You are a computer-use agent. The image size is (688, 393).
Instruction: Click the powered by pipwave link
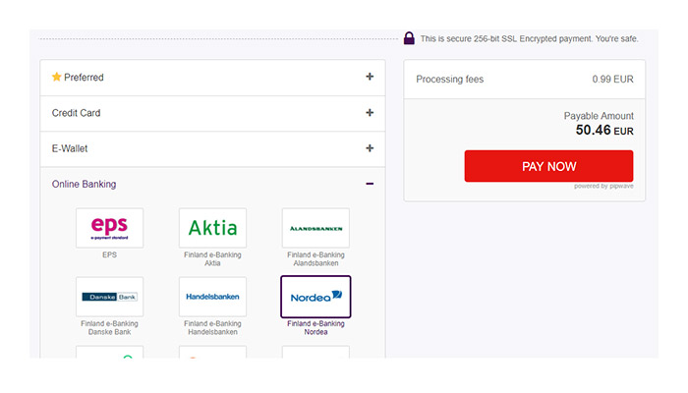pos(603,186)
